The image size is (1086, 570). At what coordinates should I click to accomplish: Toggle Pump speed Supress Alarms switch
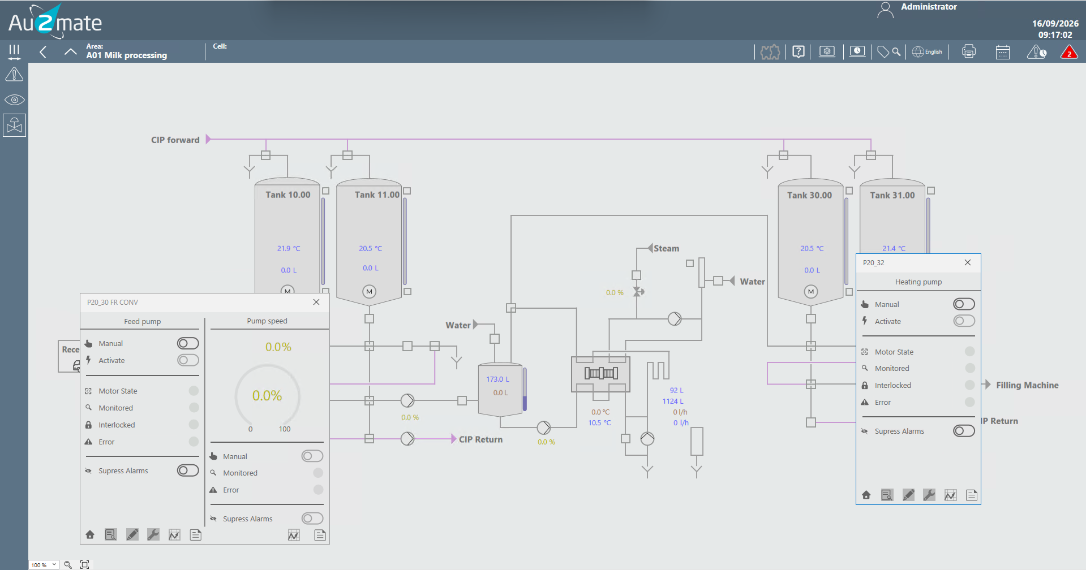point(312,519)
